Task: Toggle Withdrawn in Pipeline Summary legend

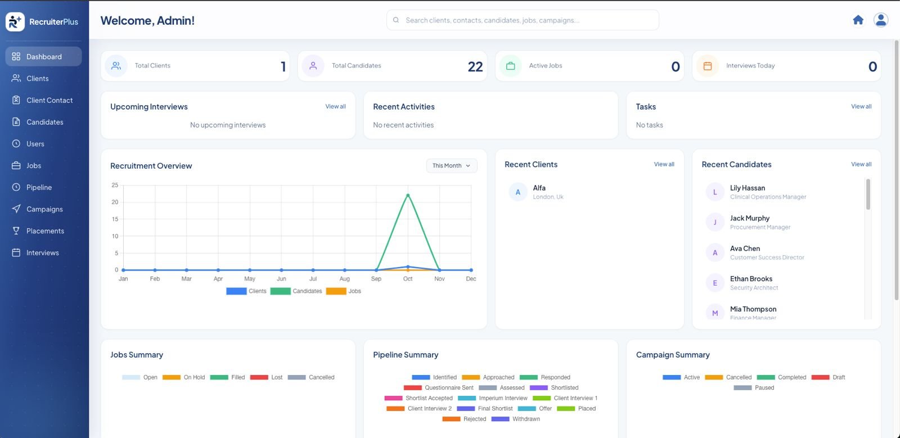Action: point(515,419)
